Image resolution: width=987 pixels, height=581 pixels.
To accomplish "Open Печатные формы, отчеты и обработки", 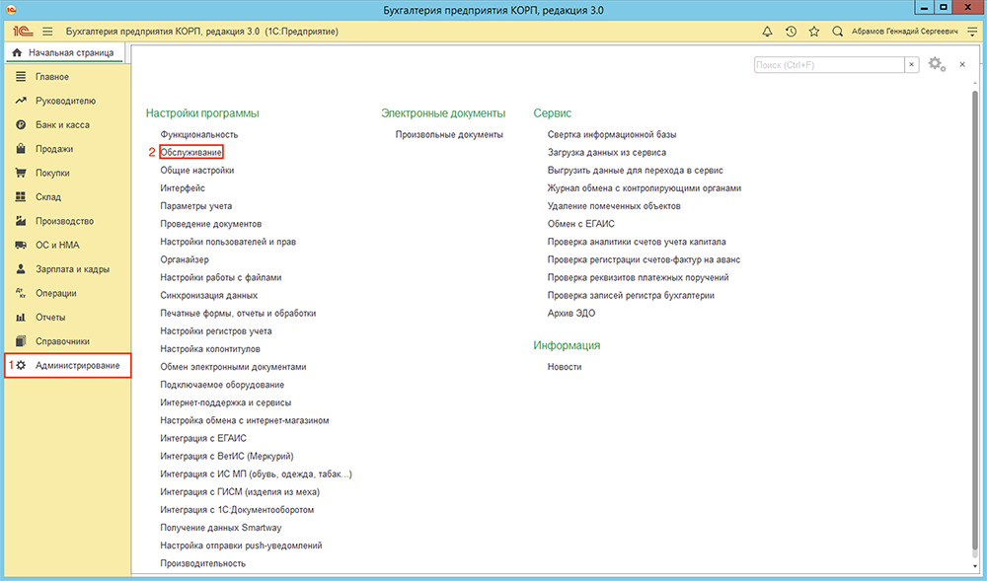I will (238, 313).
